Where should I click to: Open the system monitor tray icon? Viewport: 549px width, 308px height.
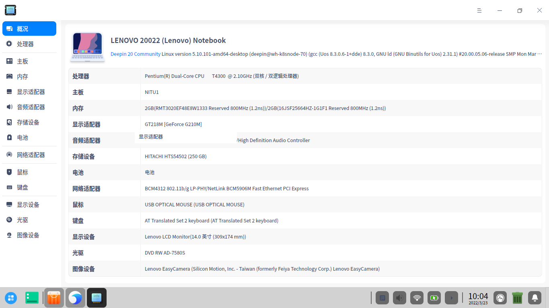click(x=500, y=298)
